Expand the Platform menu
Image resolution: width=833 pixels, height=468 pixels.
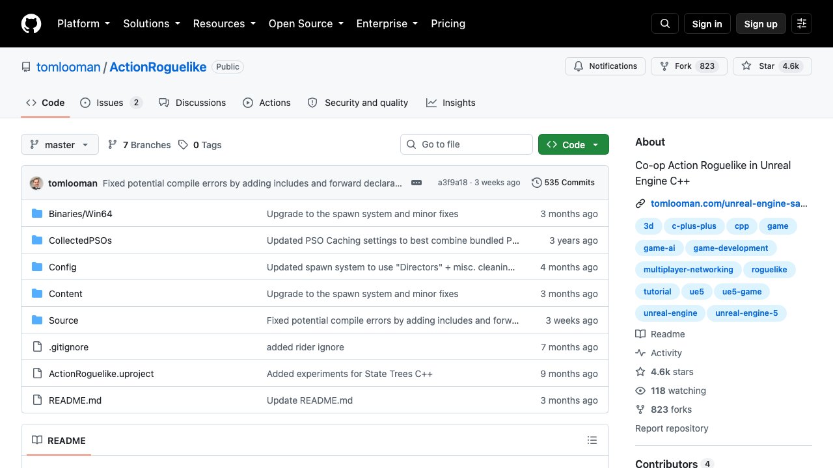coord(83,23)
